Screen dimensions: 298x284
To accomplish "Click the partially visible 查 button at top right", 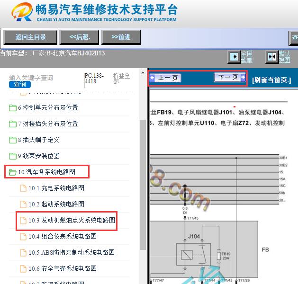I will (x=294, y=38).
